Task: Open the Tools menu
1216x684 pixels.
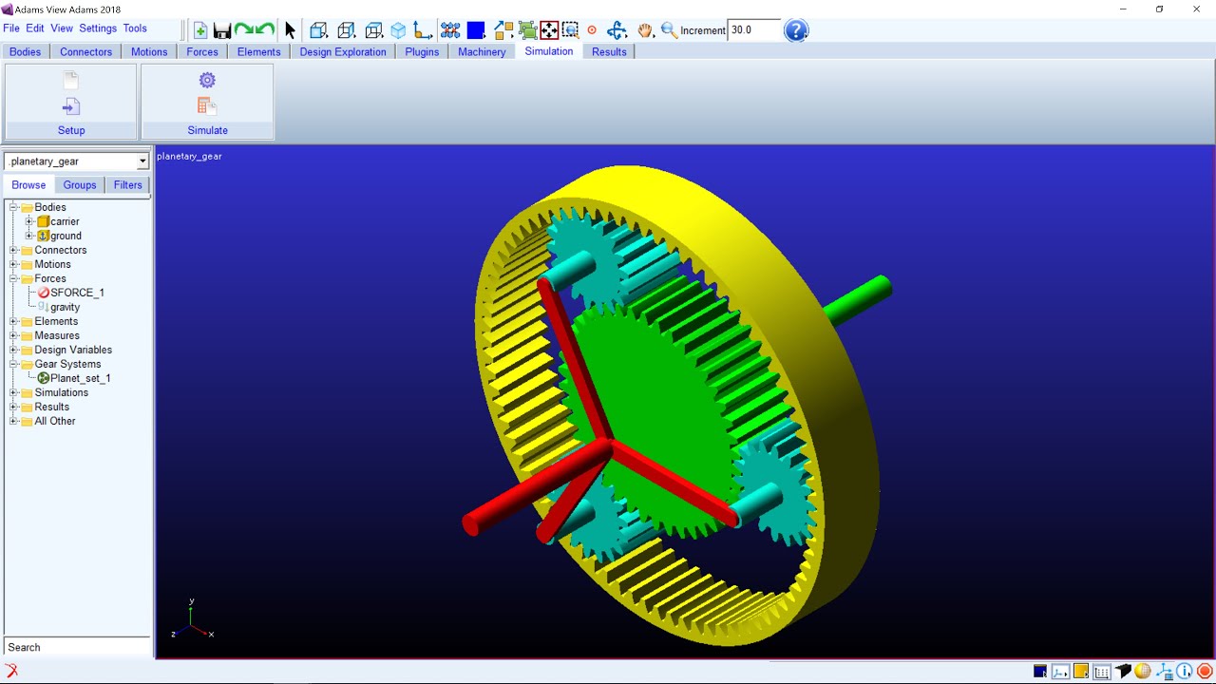Action: coord(135,28)
